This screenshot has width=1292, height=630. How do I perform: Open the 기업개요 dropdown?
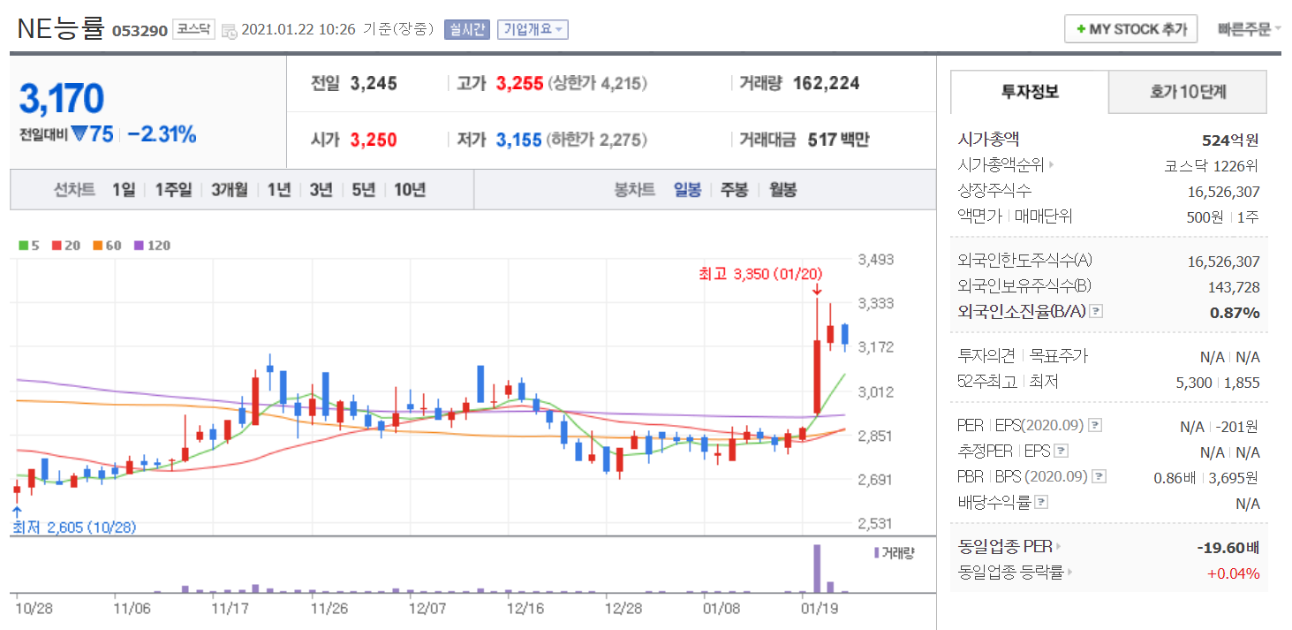coord(533,29)
